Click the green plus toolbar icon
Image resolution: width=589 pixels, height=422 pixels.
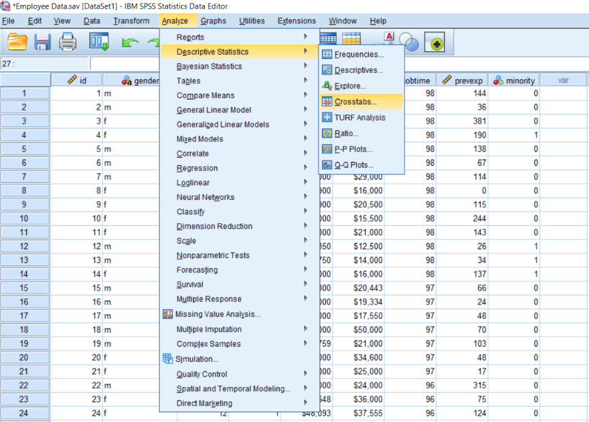[434, 42]
